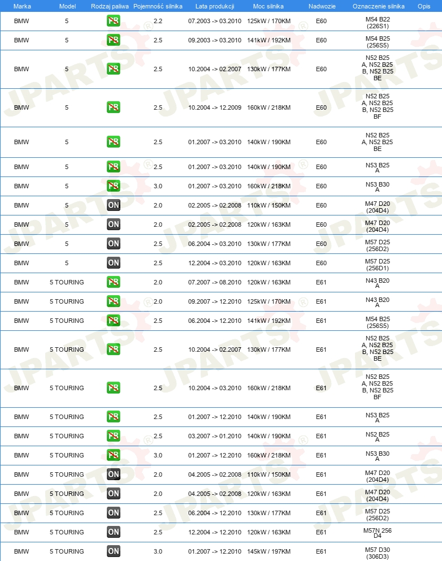Select engine code M57 D30 (306D3)
The image size is (442, 561).
coord(378,553)
